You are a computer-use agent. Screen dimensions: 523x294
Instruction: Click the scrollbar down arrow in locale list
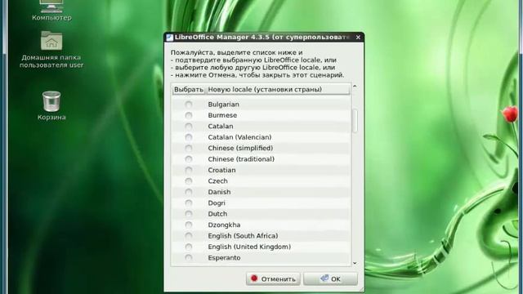coord(355,263)
